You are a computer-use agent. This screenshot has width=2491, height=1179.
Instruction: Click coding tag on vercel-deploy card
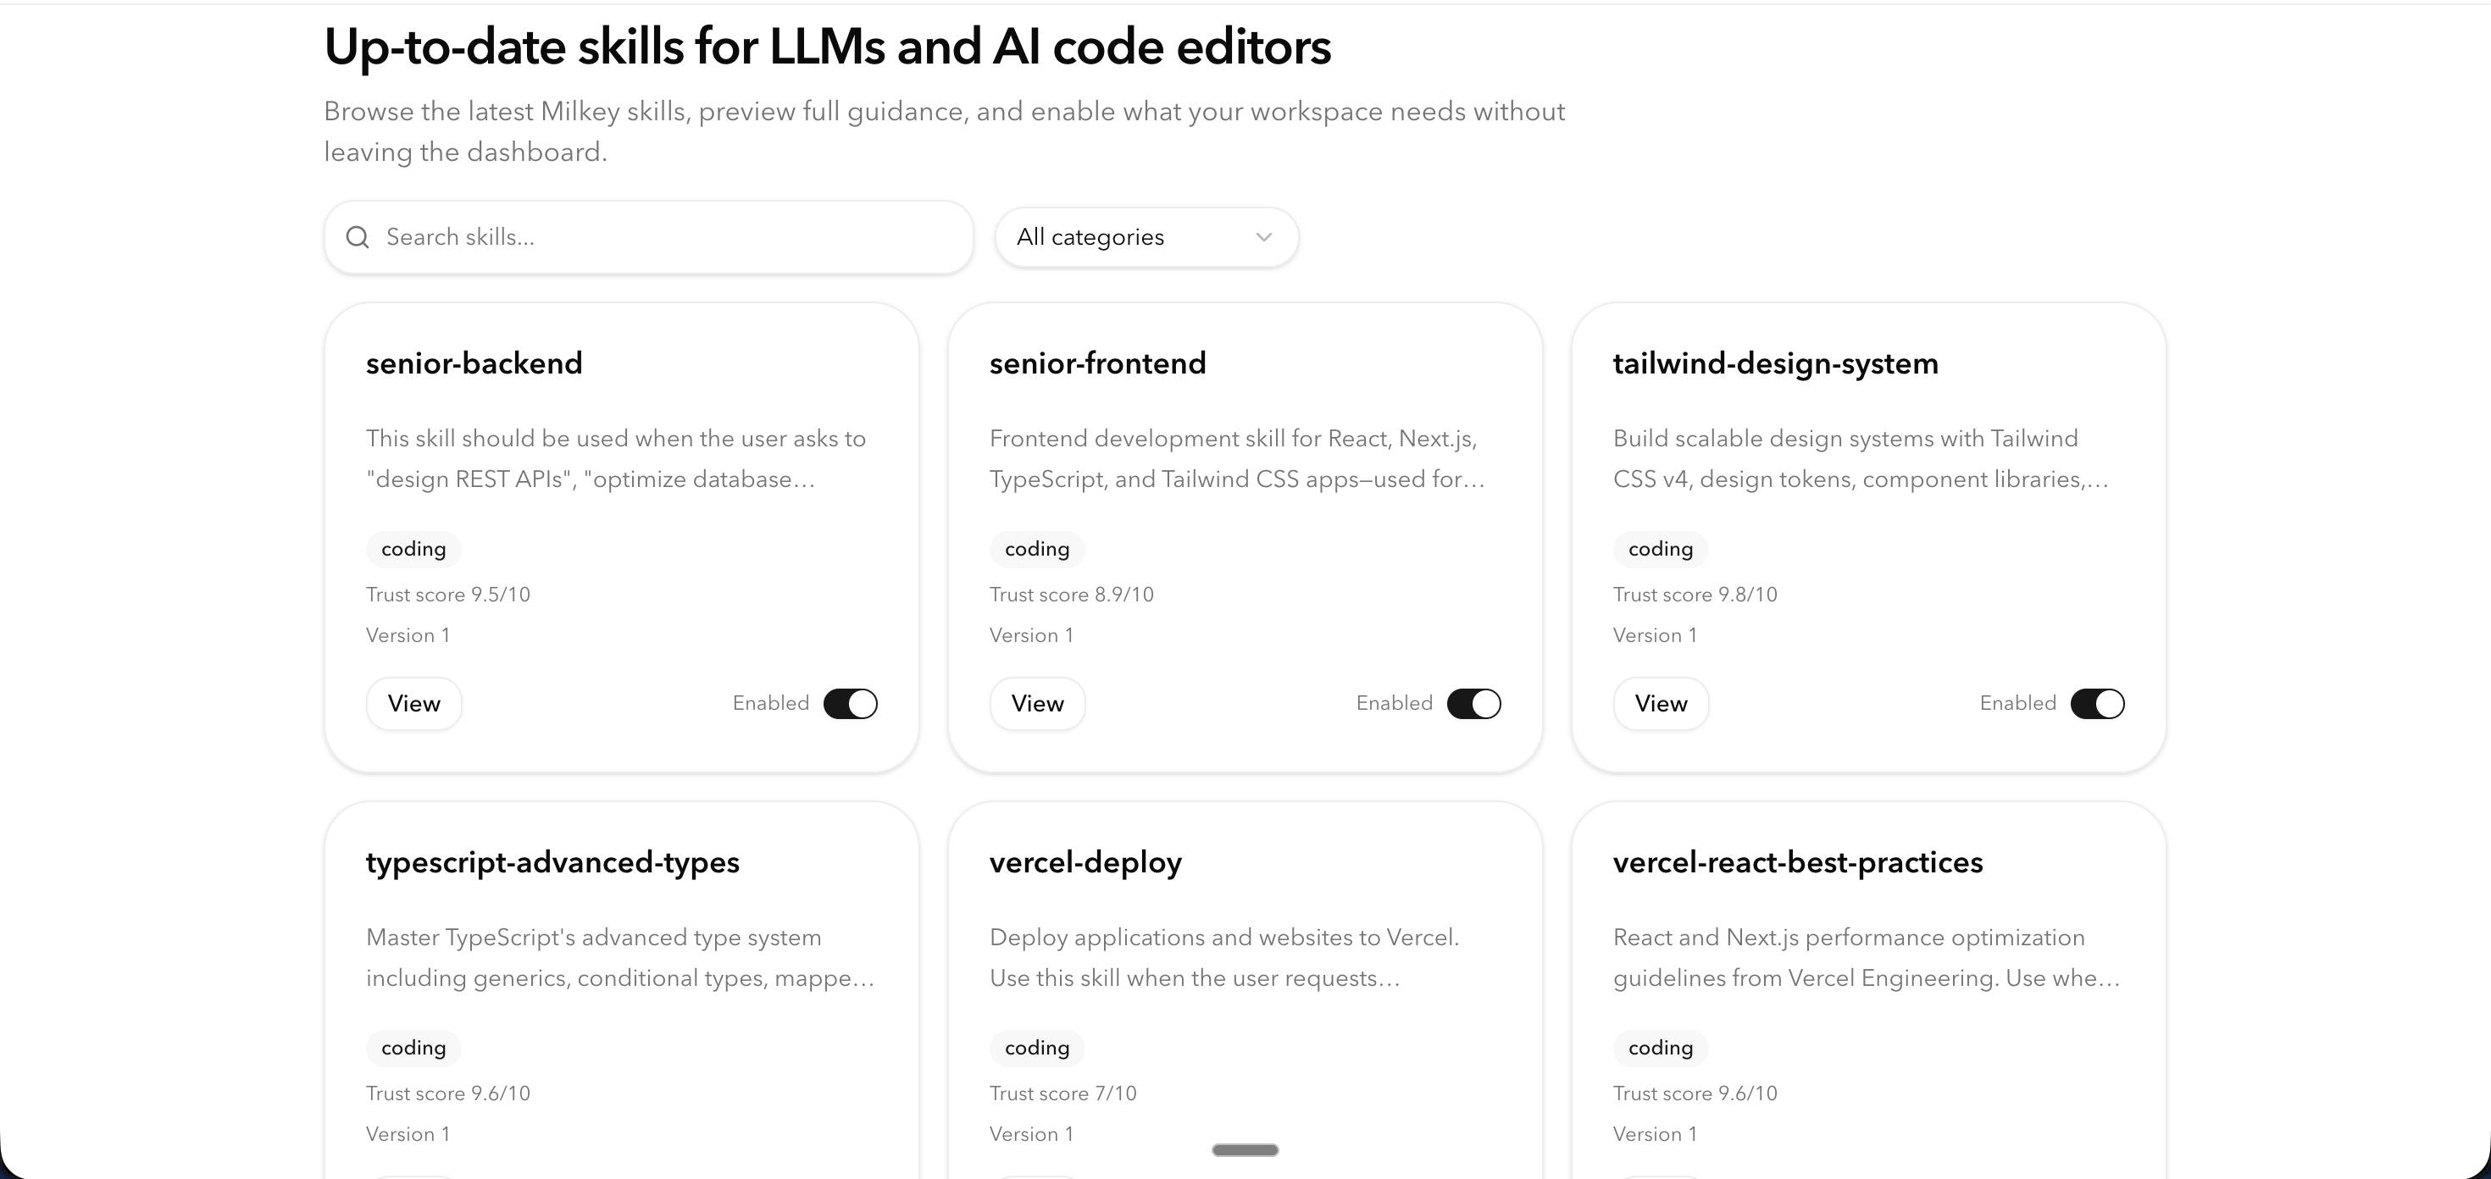coord(1036,1048)
